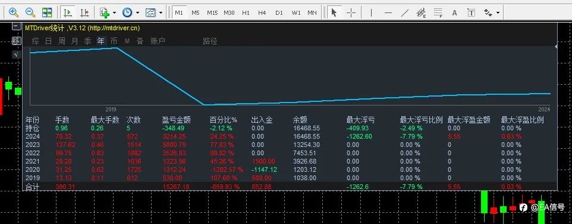Screen dimensions: 572x224
Task: Open the M tab in the panel
Action: point(127,41)
